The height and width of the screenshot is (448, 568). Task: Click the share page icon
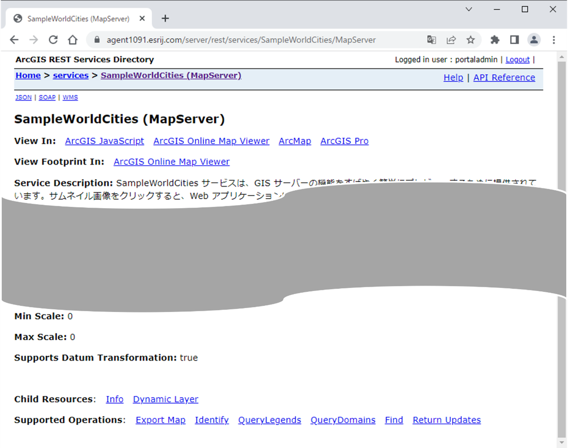pos(451,40)
